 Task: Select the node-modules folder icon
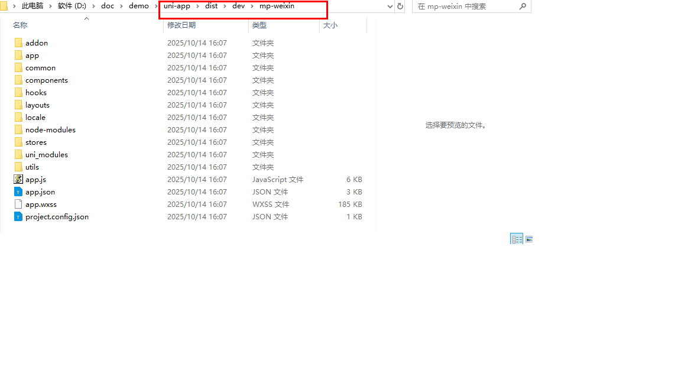pos(18,129)
